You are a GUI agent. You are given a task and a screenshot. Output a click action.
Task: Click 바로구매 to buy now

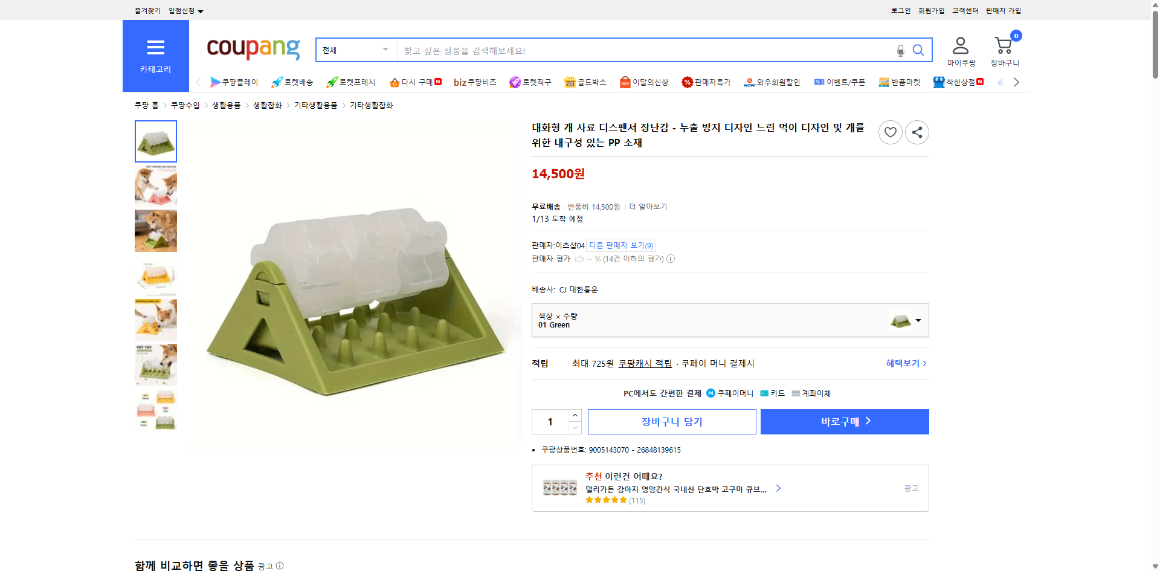click(x=844, y=421)
